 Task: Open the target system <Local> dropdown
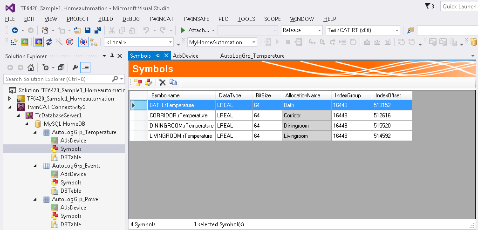tap(171, 42)
